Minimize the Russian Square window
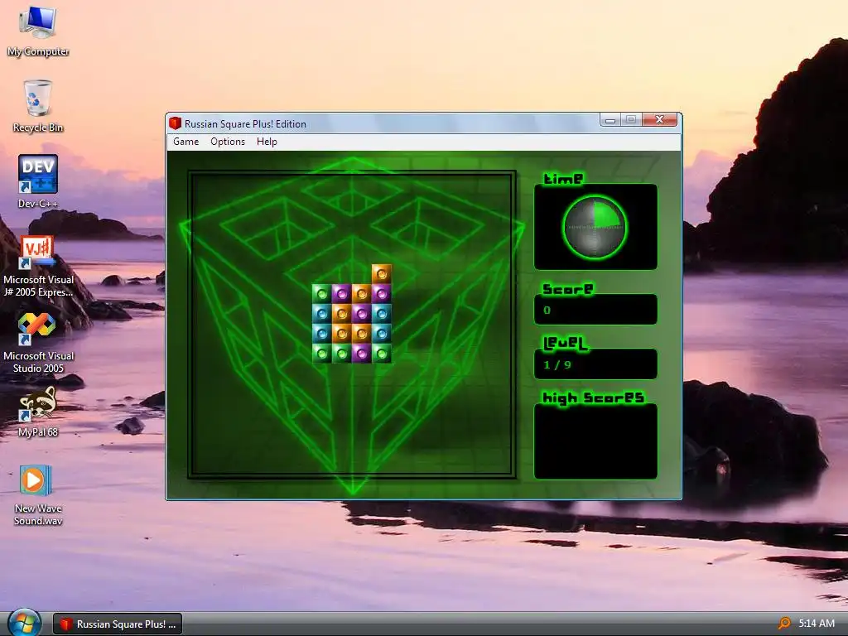 [610, 119]
